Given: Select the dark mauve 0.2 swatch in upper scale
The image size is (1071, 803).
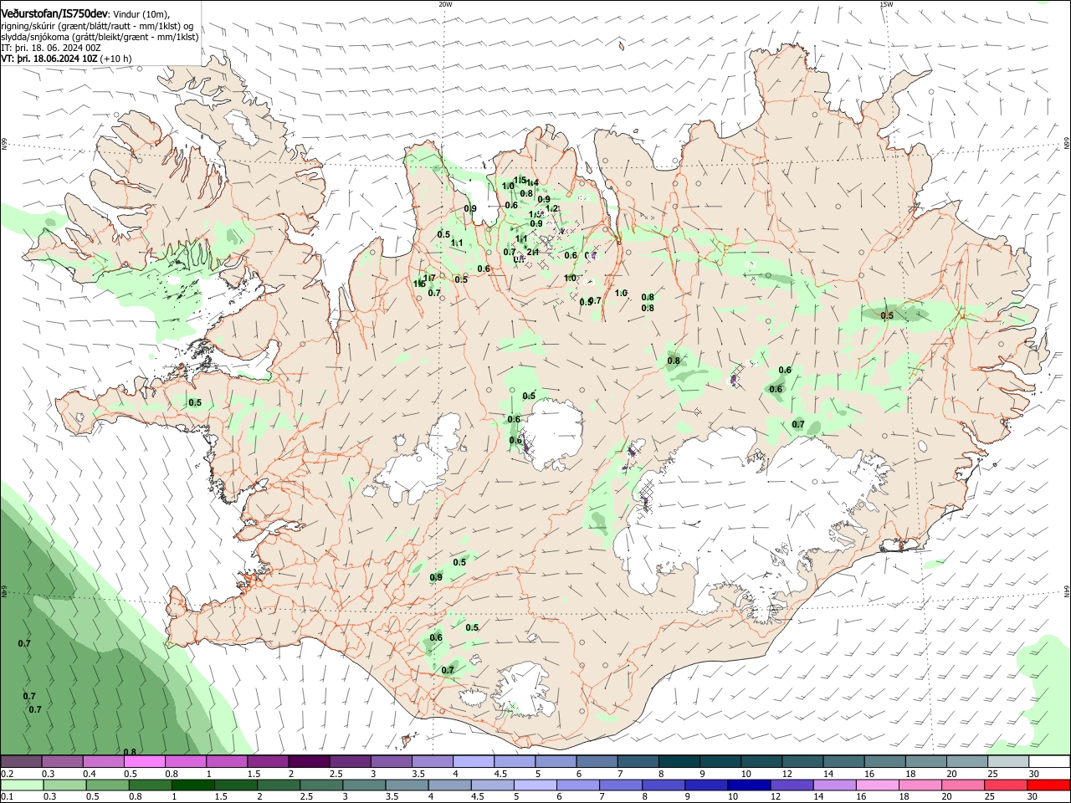Looking at the screenshot, I should coord(21,762).
